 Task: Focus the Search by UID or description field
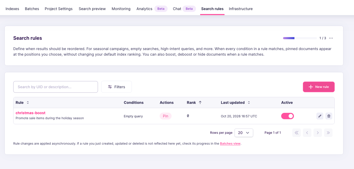tap(56, 87)
